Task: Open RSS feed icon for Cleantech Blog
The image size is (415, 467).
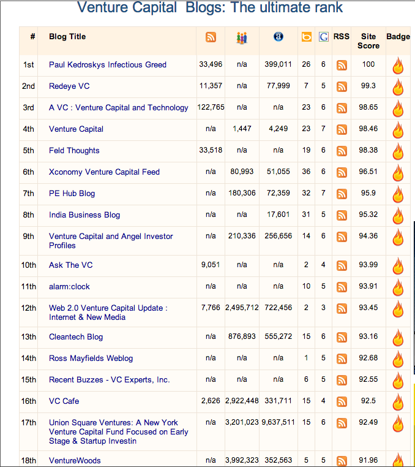Action: (x=342, y=337)
